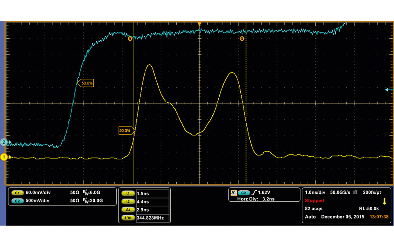Click the trigger A indicator
The width and height of the screenshot is (394, 246).
(x=234, y=193)
